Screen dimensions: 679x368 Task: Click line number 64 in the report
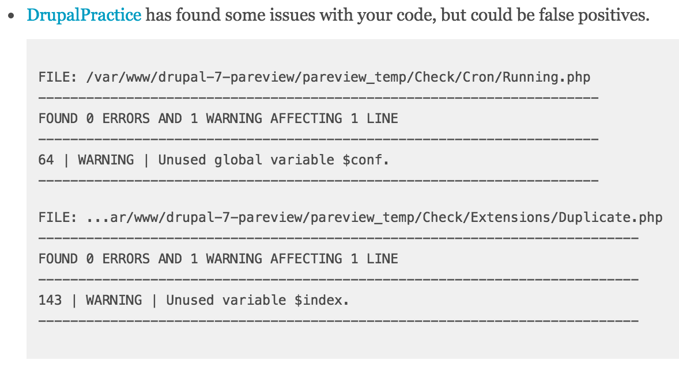pos(46,160)
